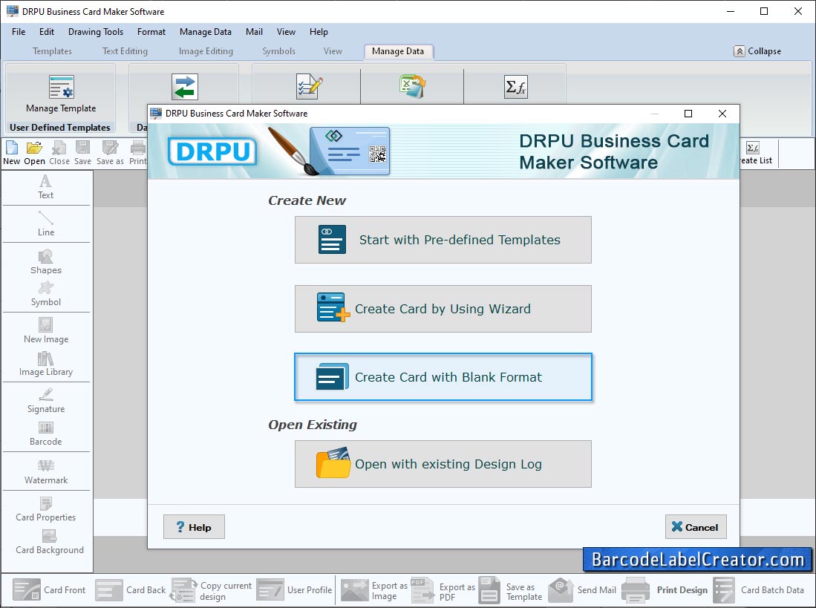Click the Help button in dialog

[x=194, y=527]
